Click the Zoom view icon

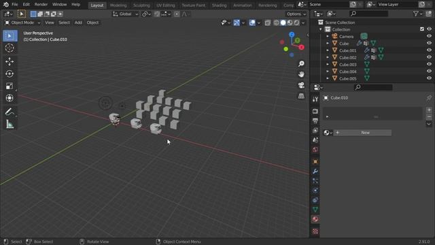coord(301,63)
